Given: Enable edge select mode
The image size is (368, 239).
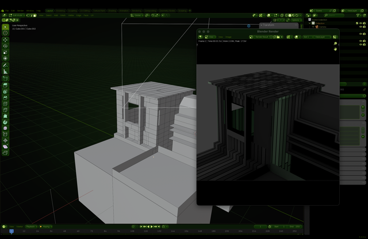Looking at the screenshot, I should (x=31, y=16).
